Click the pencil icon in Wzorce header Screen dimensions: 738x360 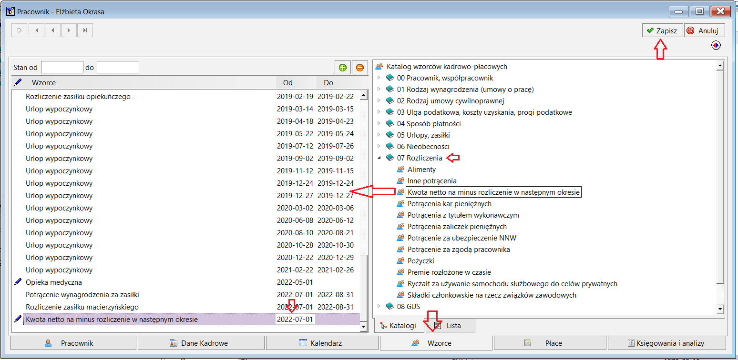18,82
